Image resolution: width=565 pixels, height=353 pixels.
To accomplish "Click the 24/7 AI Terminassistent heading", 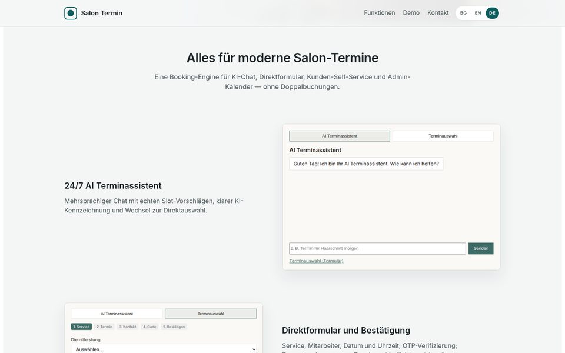I will (113, 186).
